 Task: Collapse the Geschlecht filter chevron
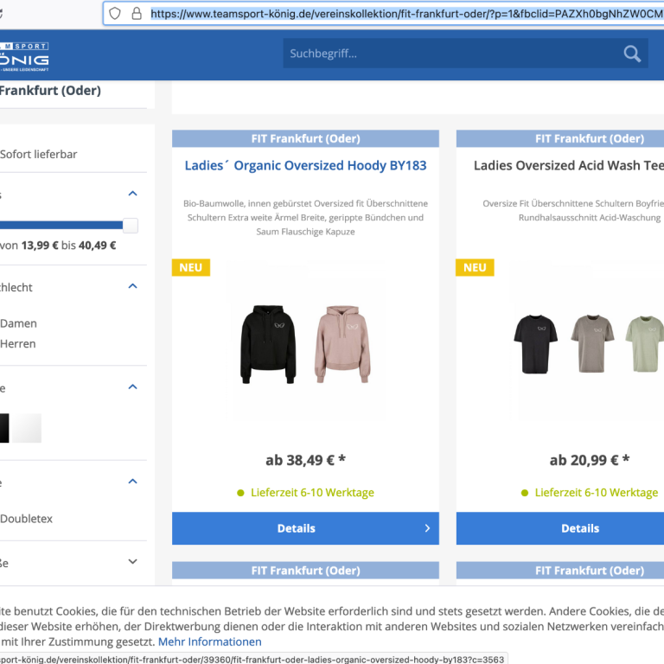point(132,286)
